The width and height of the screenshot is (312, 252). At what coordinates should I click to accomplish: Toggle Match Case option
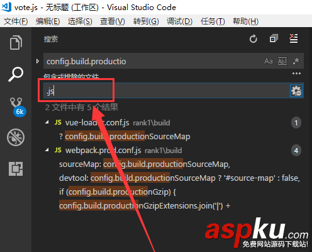point(269,61)
